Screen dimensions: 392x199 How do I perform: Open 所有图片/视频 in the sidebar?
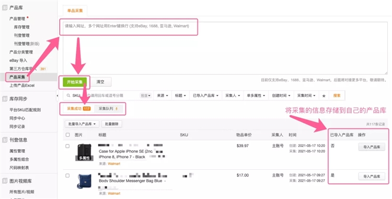(22, 192)
